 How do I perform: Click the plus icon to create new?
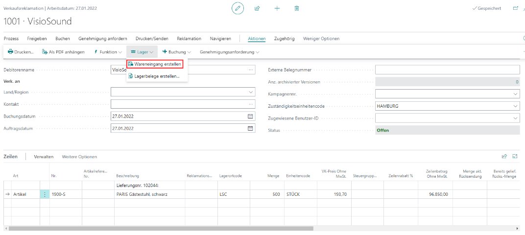coord(277,9)
